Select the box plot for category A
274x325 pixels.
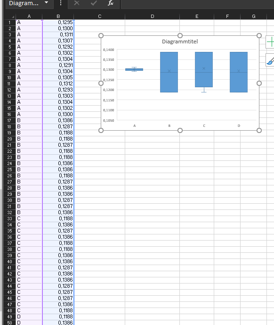pos(134,69)
